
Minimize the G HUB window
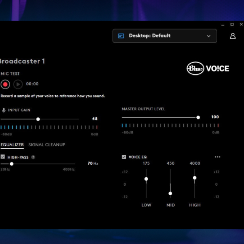pyautogui.click(x=223, y=24)
